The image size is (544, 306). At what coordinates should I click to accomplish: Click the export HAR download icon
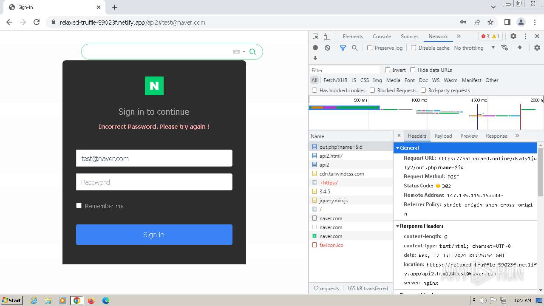click(315, 59)
